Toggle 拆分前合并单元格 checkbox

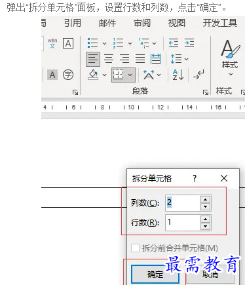(x=135, y=248)
